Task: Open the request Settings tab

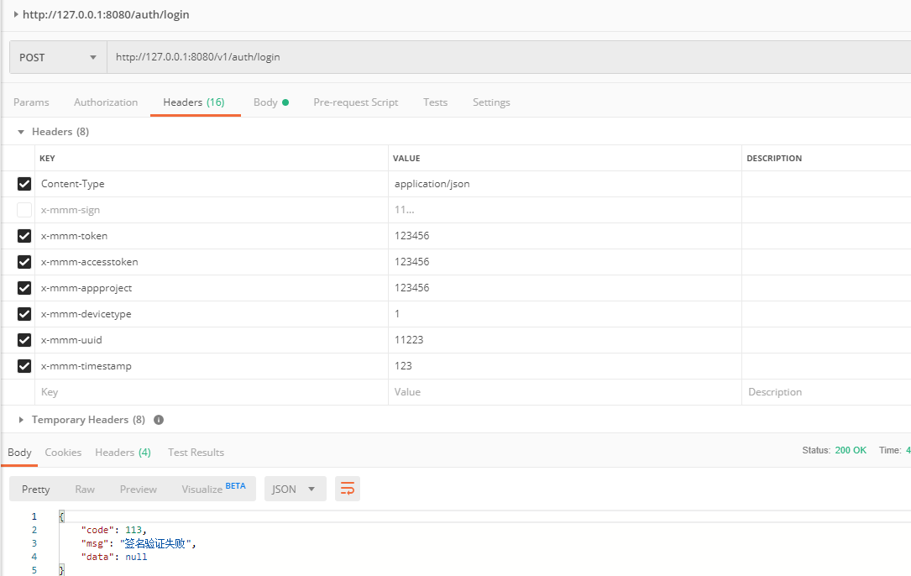Action: 491,102
